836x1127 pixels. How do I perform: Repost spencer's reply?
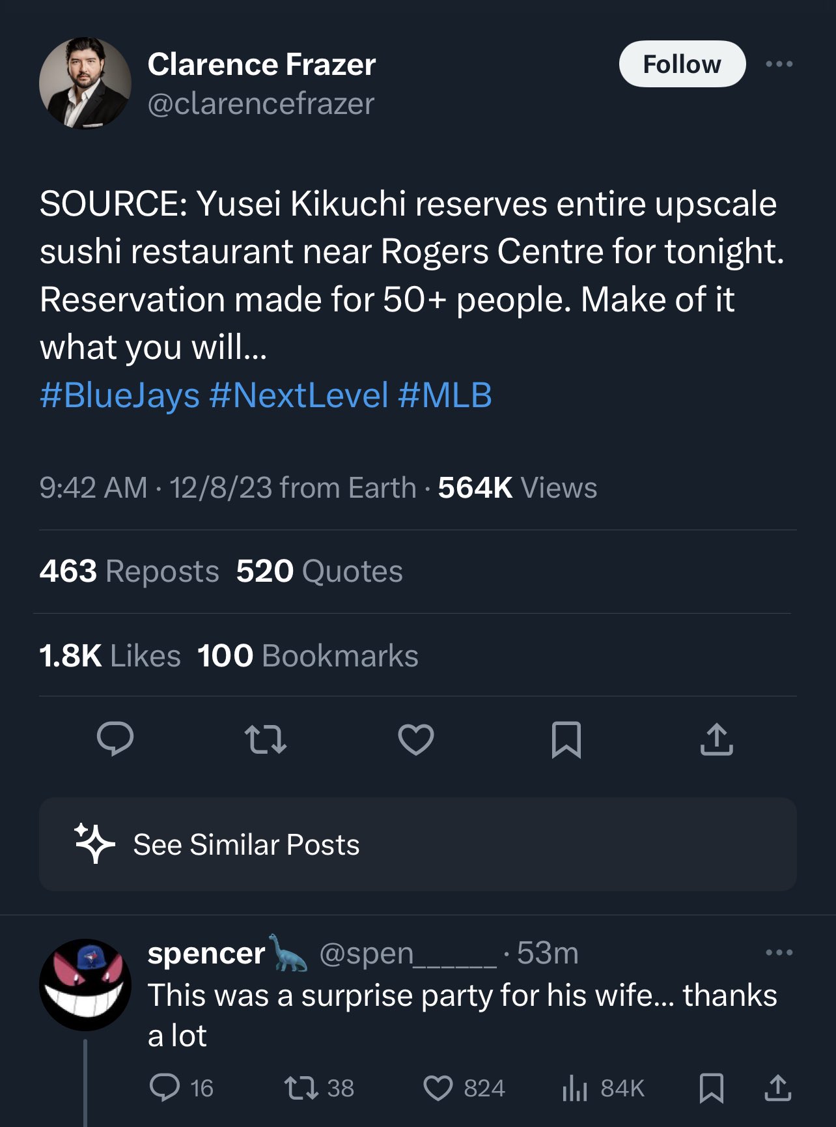301,1088
